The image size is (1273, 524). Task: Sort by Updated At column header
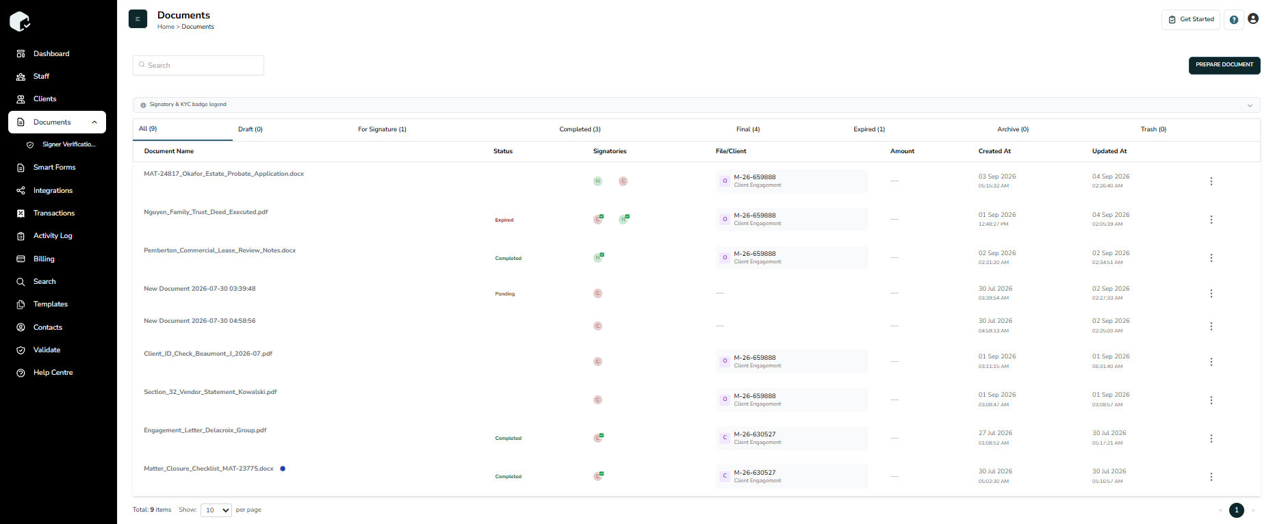click(1109, 151)
